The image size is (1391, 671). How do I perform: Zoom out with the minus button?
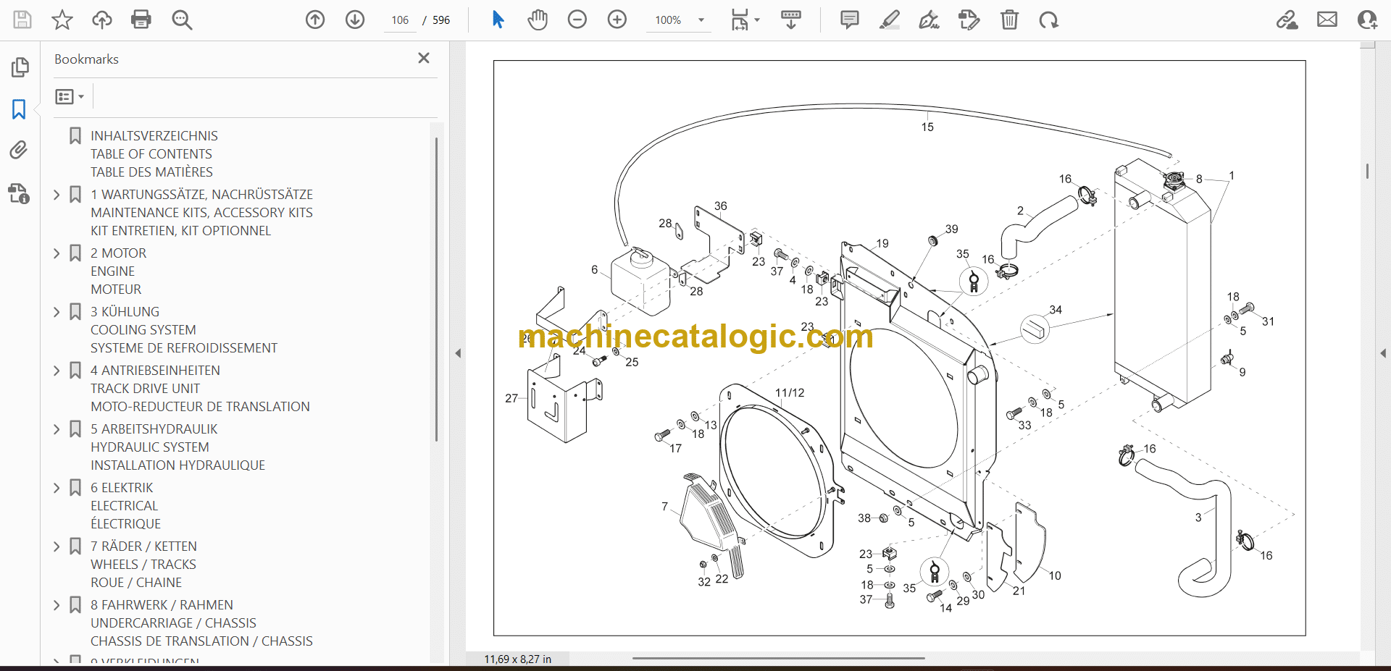(577, 20)
